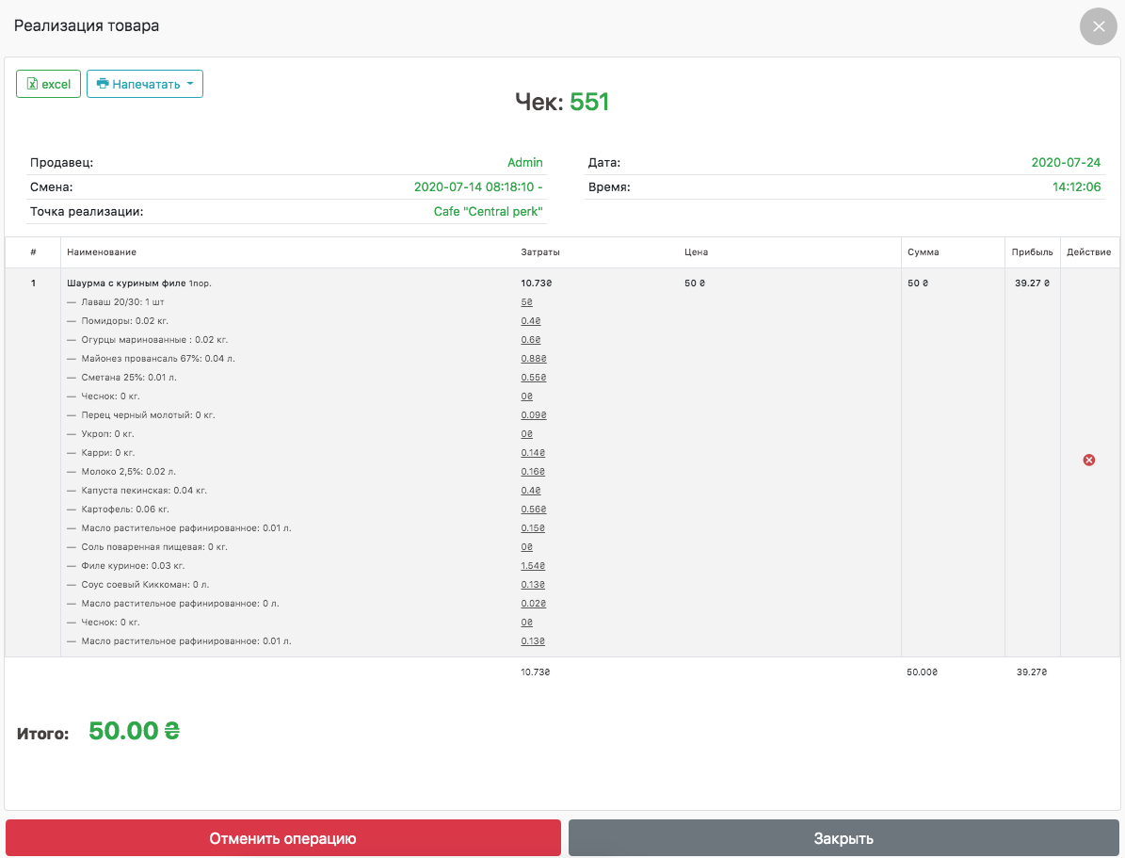Click the Прибыль column header

pos(1032,252)
